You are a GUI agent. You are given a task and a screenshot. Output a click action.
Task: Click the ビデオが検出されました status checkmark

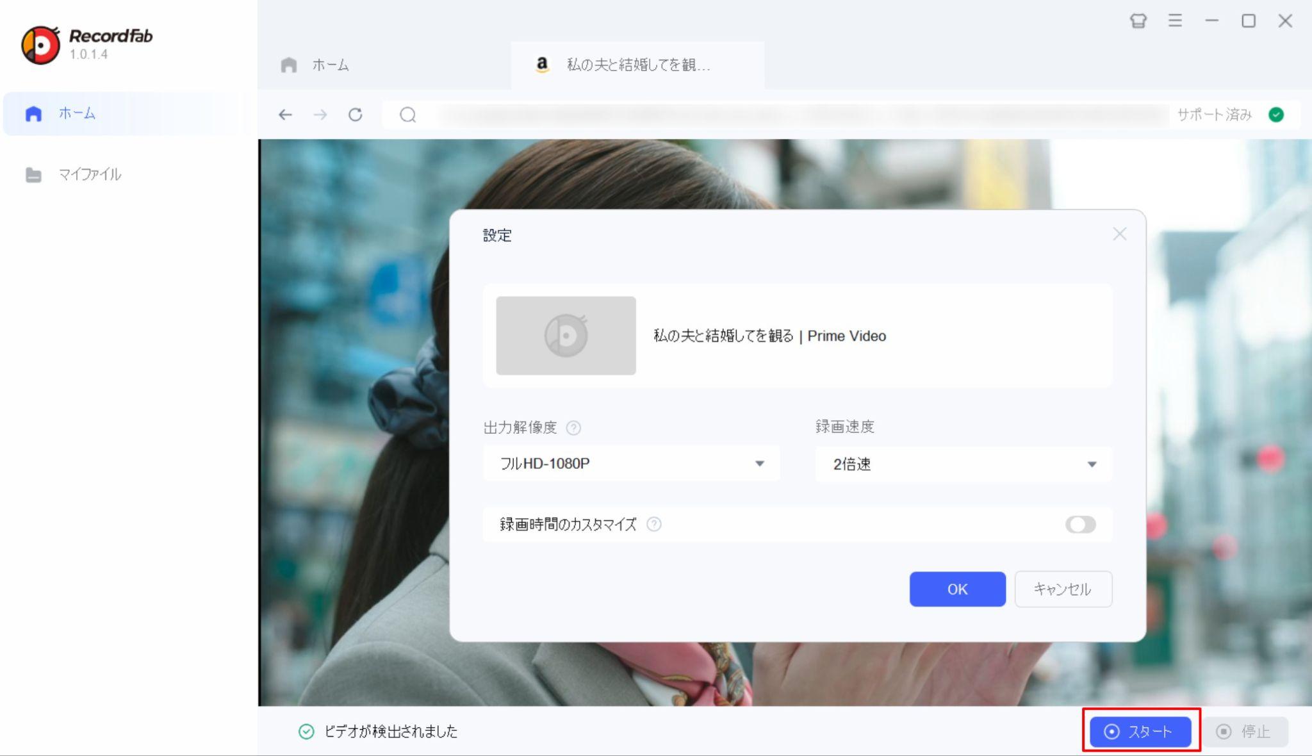tap(306, 732)
